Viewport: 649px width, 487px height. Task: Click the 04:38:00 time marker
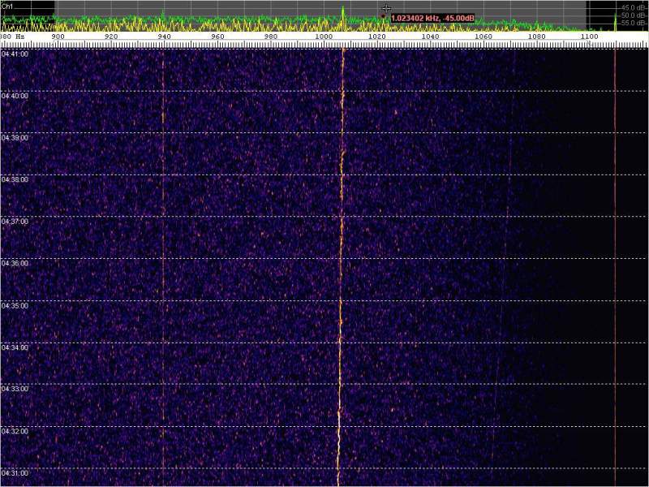15,179
